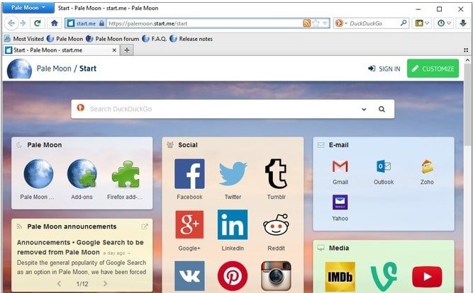Viewport: 473px width, 293px height.
Task: Open a new tab with the plus button
Action: click(x=127, y=50)
